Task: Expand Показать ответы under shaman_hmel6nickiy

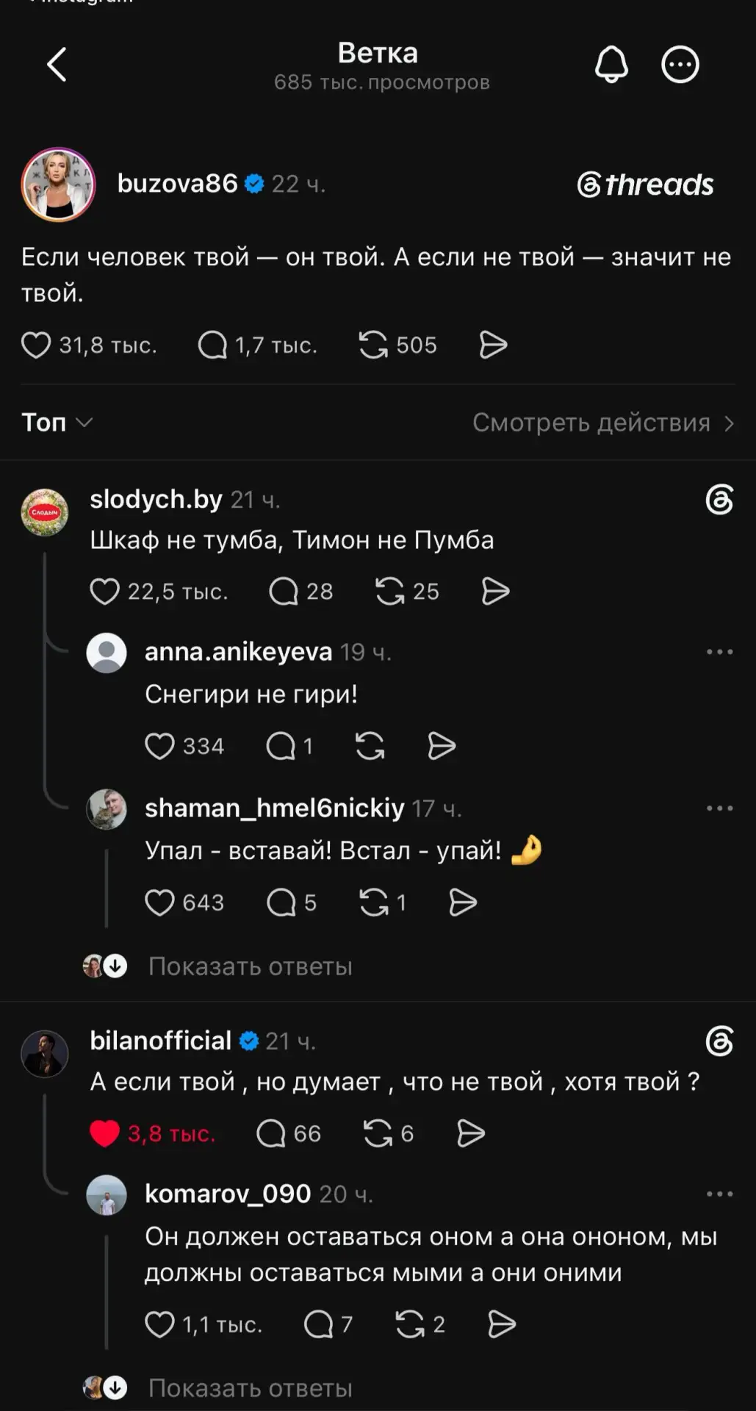Action: tap(250, 966)
